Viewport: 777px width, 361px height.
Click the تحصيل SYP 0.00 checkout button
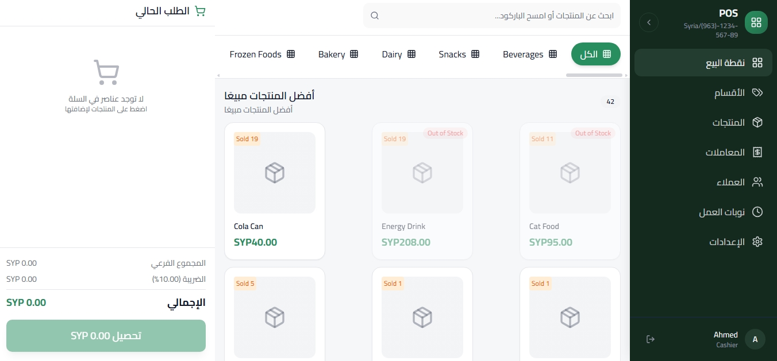point(106,336)
